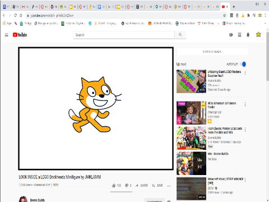Switch to the first browser tab

(6, 7)
